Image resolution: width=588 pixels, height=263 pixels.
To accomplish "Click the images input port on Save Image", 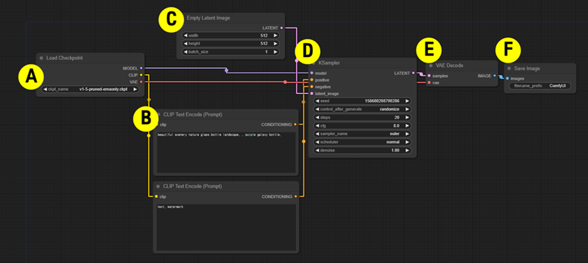I will point(507,78).
